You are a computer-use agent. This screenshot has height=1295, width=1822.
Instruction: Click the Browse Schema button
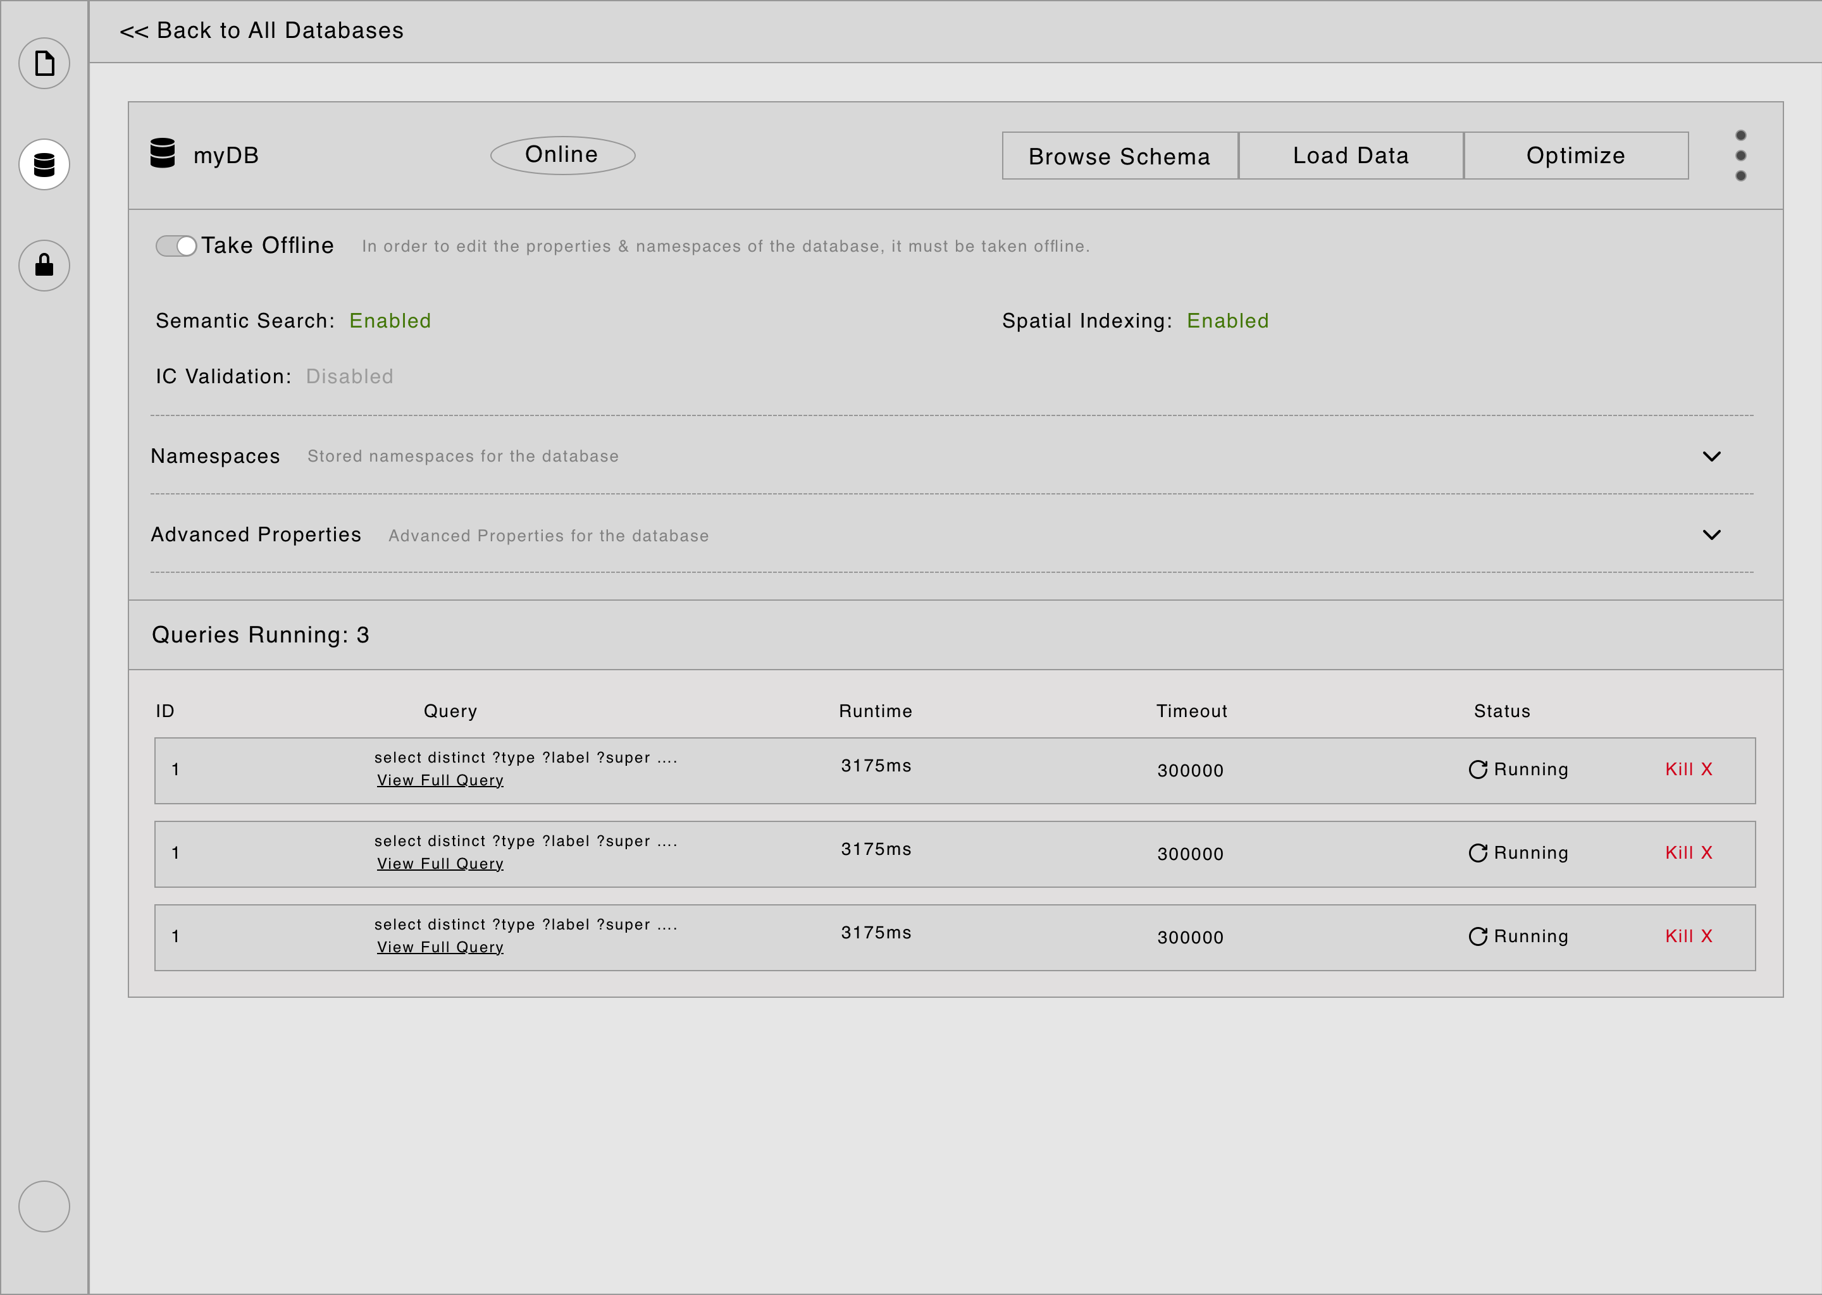1119,156
